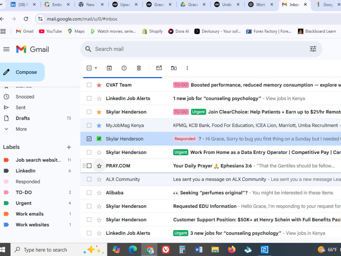Open the Drafts folder
This screenshot has width=341, height=256.
click(23, 118)
